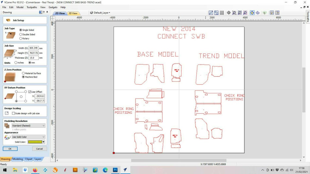Click the Width (X) input field
This screenshot has width=310, height=174.
pyautogui.click(x=33, y=48)
